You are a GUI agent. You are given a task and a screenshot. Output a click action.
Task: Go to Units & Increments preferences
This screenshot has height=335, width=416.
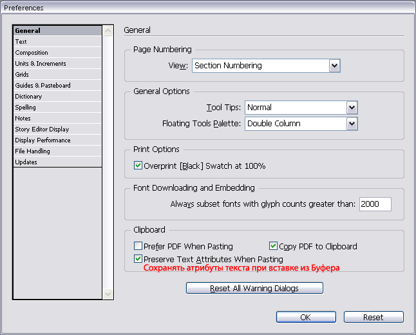57,63
